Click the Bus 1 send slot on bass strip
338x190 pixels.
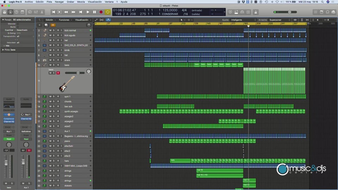click(x=9, y=131)
